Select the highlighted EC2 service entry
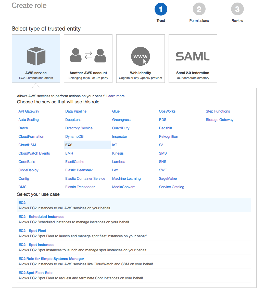This screenshot has height=288, width=265. (87, 145)
